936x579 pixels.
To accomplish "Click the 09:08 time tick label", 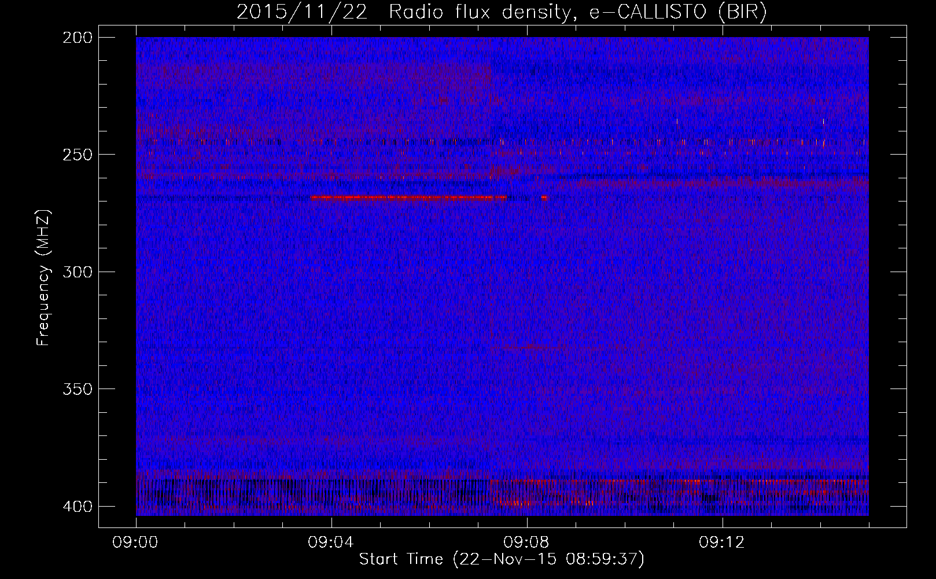I will [x=526, y=543].
